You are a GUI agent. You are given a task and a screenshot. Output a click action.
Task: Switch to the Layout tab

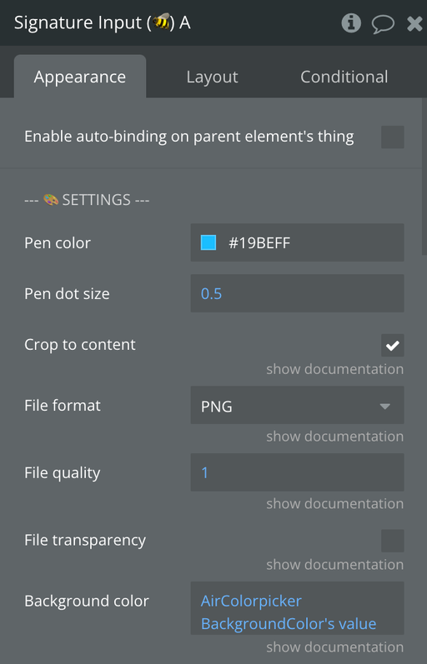pyautogui.click(x=212, y=77)
